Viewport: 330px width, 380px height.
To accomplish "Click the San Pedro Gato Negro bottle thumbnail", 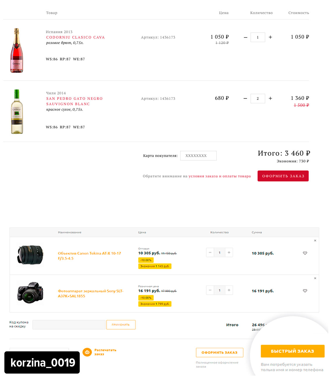I will (17, 112).
